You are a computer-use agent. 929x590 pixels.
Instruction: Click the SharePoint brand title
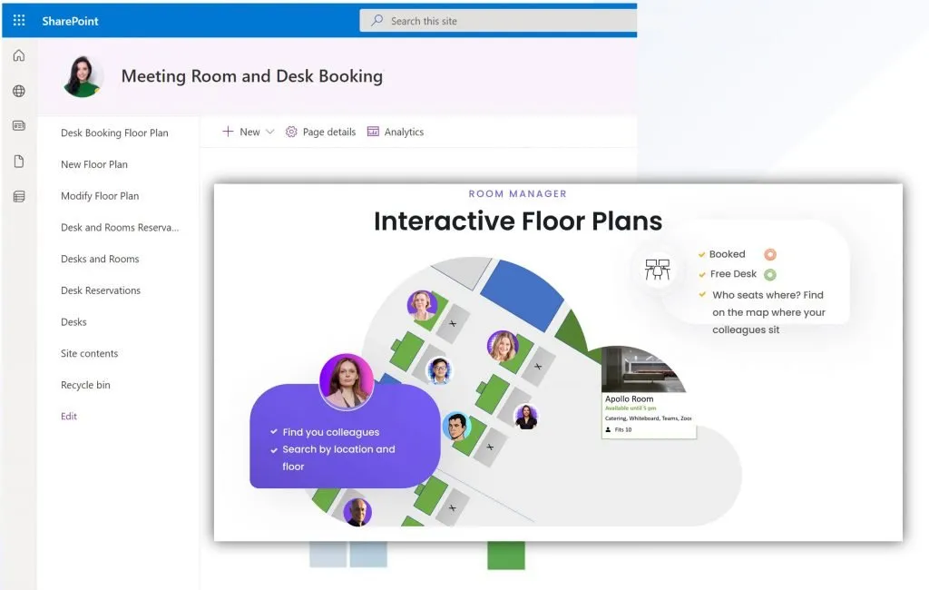[70, 22]
